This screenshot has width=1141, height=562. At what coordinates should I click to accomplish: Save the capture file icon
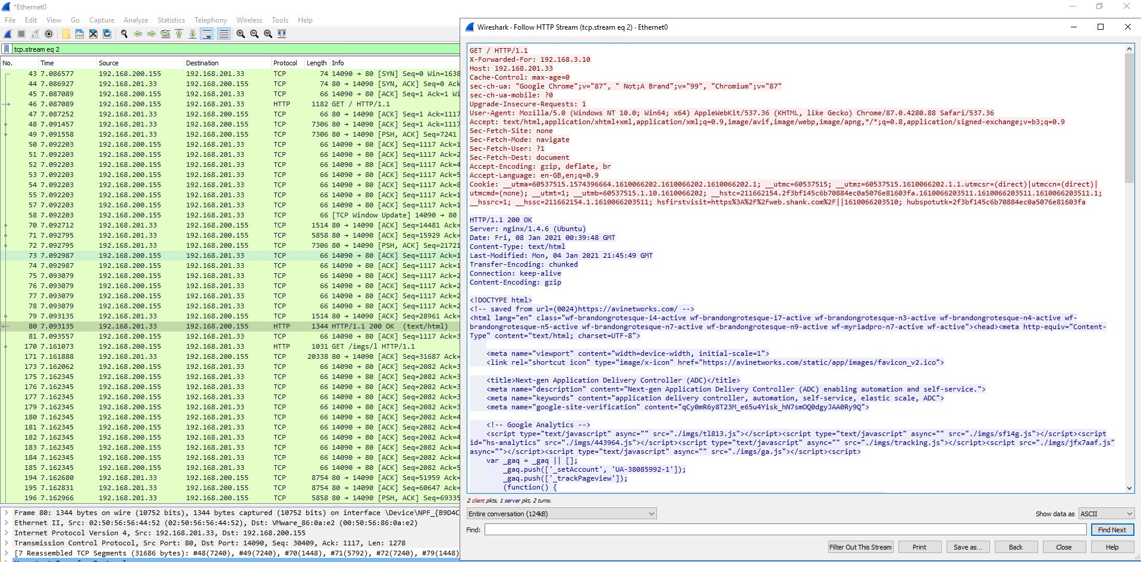[80, 34]
